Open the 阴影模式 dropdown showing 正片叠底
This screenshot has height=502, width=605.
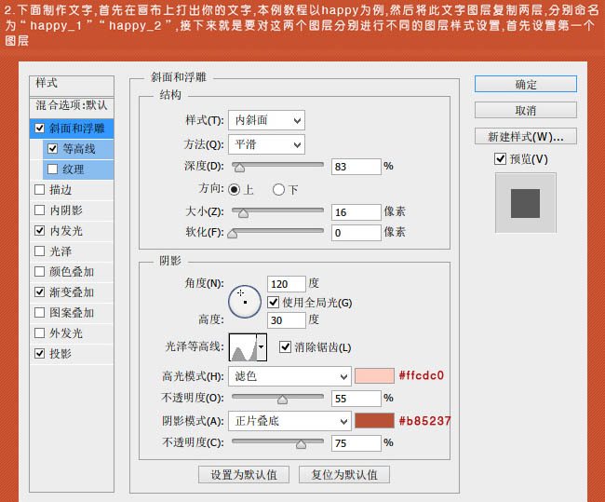point(289,421)
